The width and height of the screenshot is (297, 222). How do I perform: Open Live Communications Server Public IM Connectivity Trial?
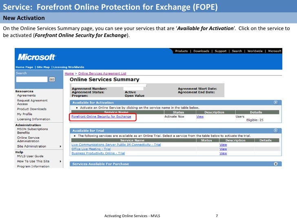point(116,145)
